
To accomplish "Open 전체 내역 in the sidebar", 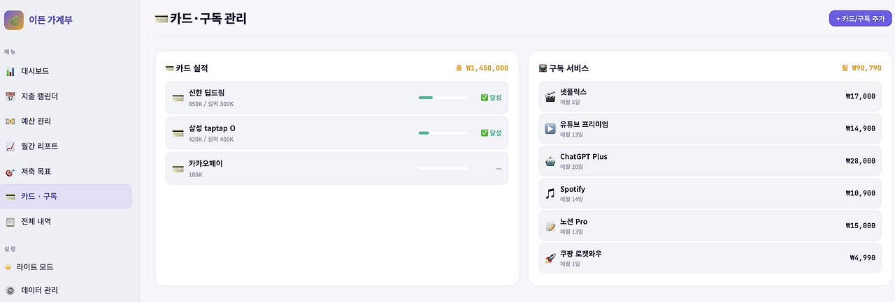I will tap(36, 222).
